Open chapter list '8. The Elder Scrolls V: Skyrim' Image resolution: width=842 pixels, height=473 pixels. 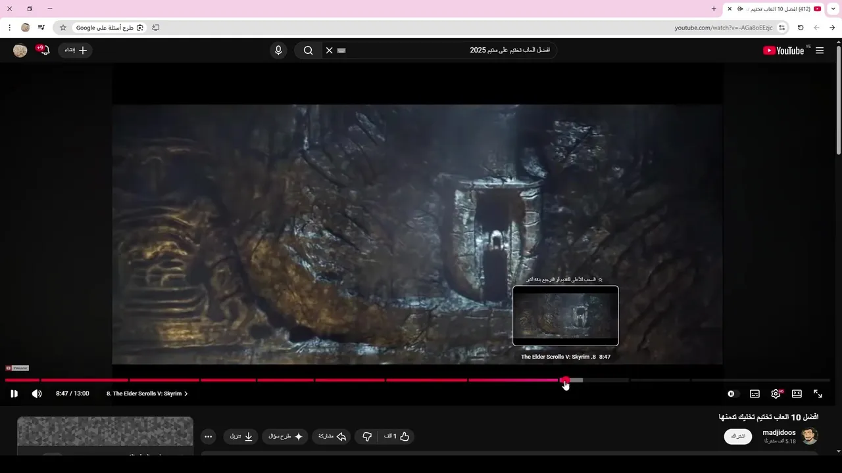point(147,394)
